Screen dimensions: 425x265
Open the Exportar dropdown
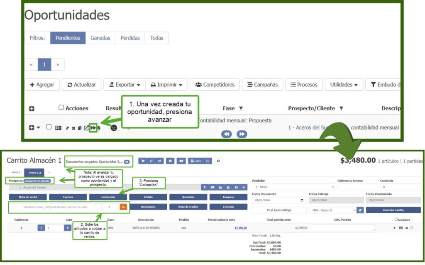point(124,84)
